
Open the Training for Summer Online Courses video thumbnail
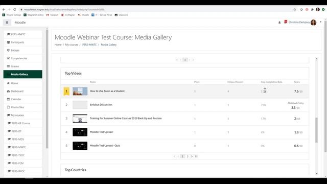80,119
